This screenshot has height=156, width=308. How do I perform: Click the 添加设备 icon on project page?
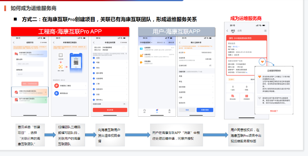click(233, 96)
